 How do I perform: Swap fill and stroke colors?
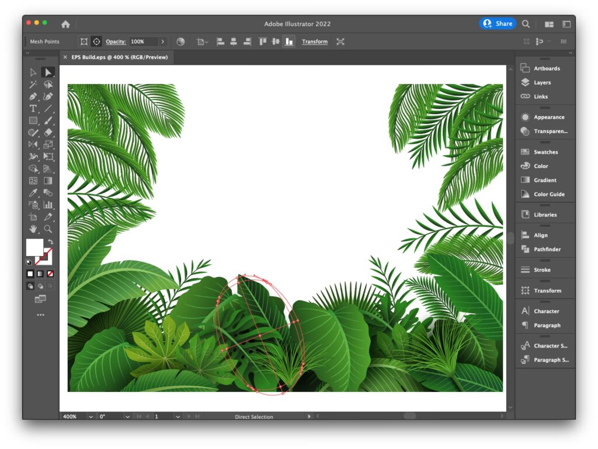point(51,241)
